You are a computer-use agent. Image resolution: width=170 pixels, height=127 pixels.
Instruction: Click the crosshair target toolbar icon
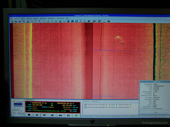pyautogui.click(x=48, y=21)
